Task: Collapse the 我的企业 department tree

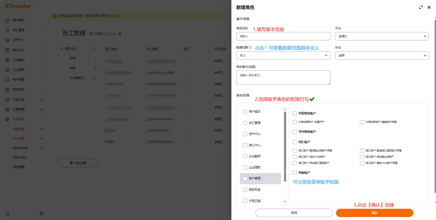Action: click(x=61, y=48)
